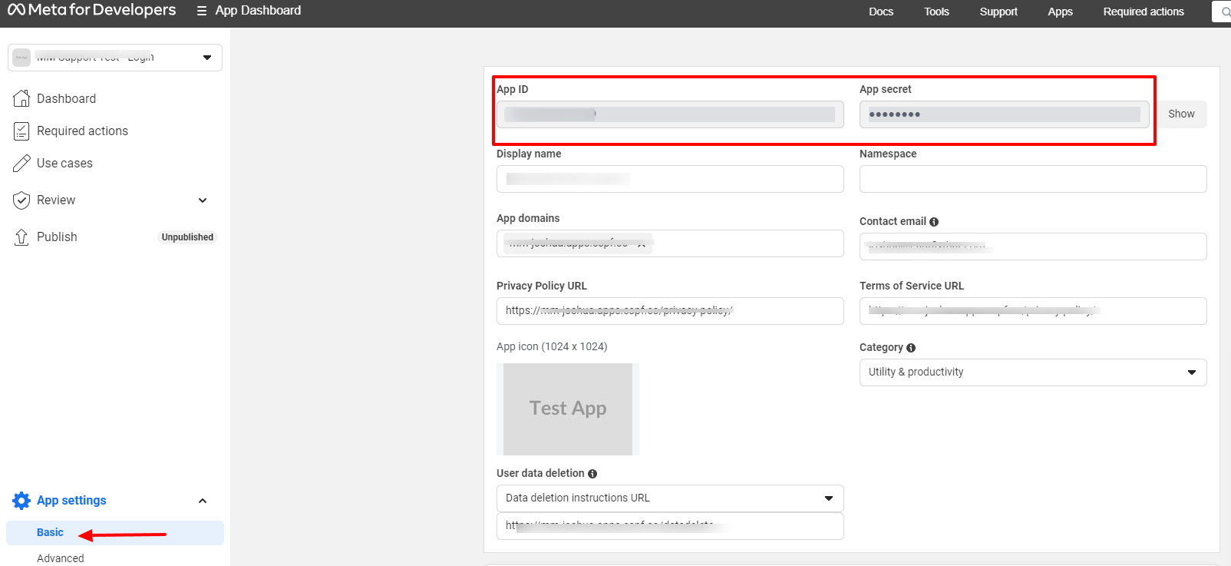The width and height of the screenshot is (1231, 566).
Task: Collapse the App settings section chevron
Action: point(203,501)
